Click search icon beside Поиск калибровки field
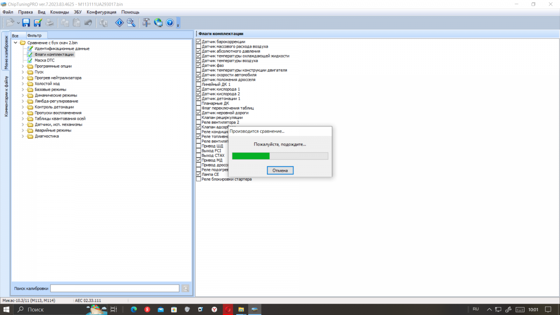This screenshot has width=560, height=315. click(186, 288)
